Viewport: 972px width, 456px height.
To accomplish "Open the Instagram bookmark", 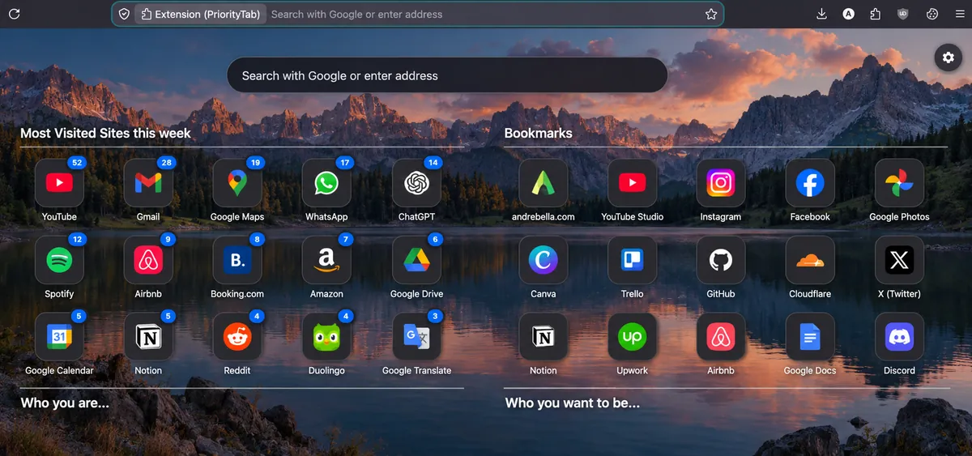I will coord(721,183).
